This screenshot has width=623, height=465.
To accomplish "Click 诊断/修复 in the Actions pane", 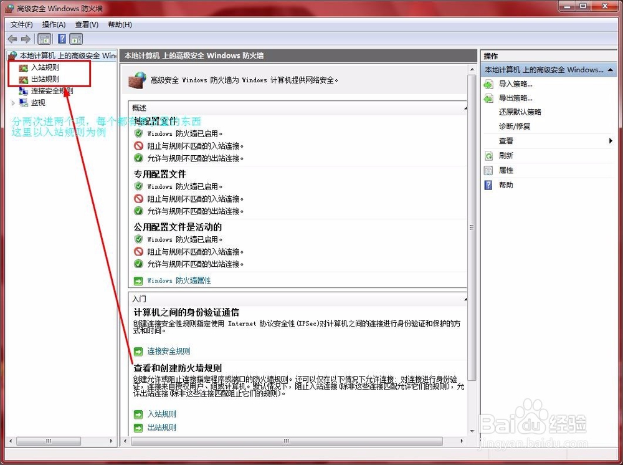I will pos(515,127).
